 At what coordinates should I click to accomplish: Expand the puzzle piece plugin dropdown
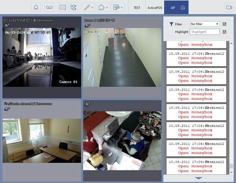click(x=103, y=7)
